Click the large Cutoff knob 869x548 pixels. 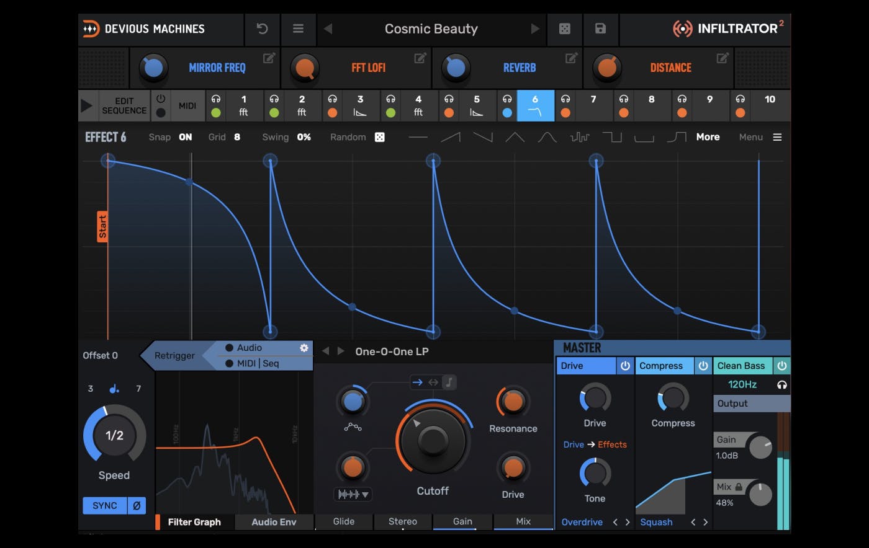[x=433, y=440]
